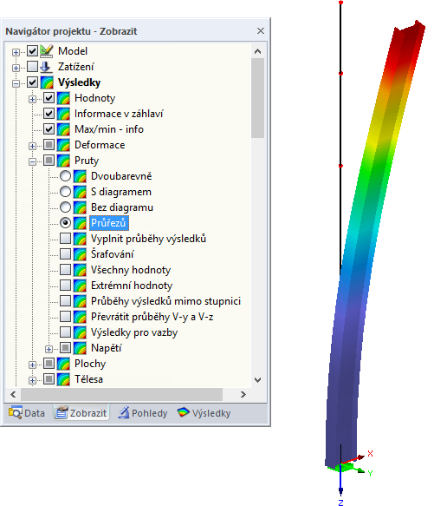This screenshot has height=506, width=447.
Task: Switch to the Data tab
Action: 27,413
